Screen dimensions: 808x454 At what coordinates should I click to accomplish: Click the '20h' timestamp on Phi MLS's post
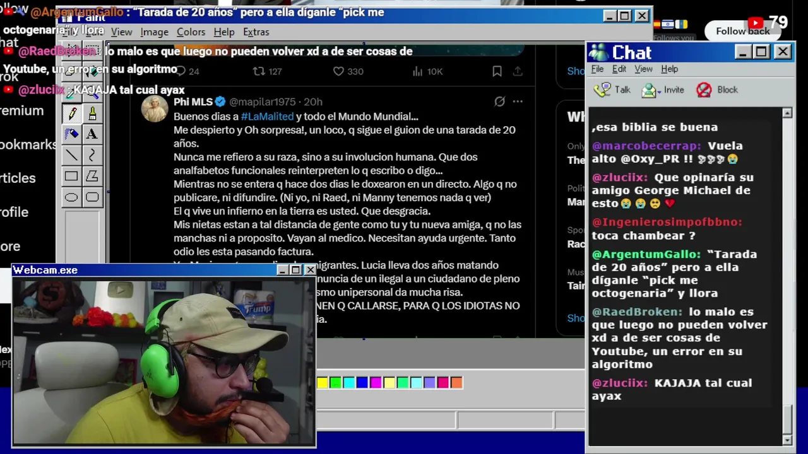pos(312,102)
